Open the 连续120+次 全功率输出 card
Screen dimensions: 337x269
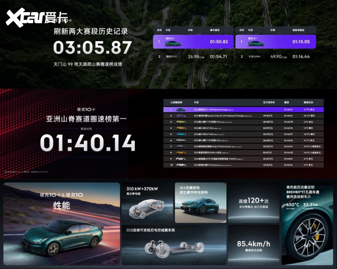[254, 203]
